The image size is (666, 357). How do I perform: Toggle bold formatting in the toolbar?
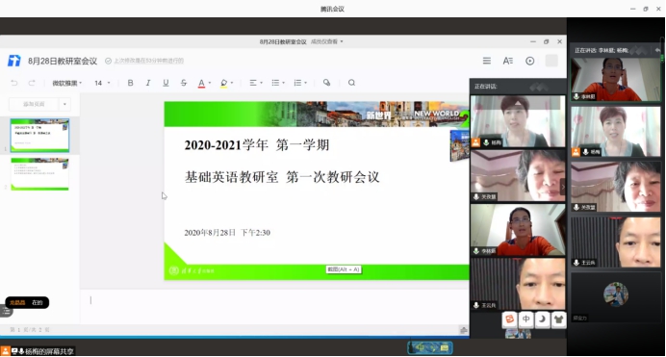(130, 83)
